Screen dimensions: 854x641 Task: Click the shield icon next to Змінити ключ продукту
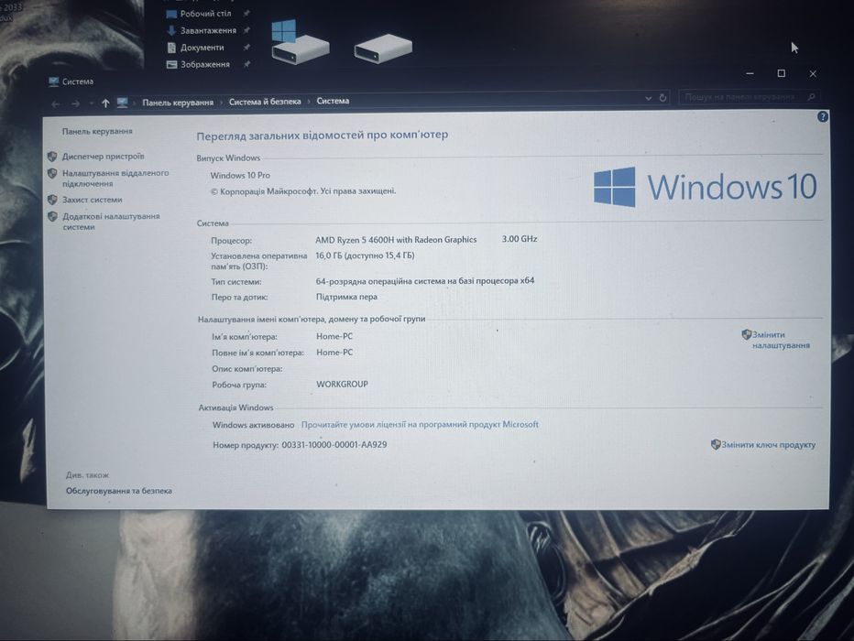coord(716,444)
